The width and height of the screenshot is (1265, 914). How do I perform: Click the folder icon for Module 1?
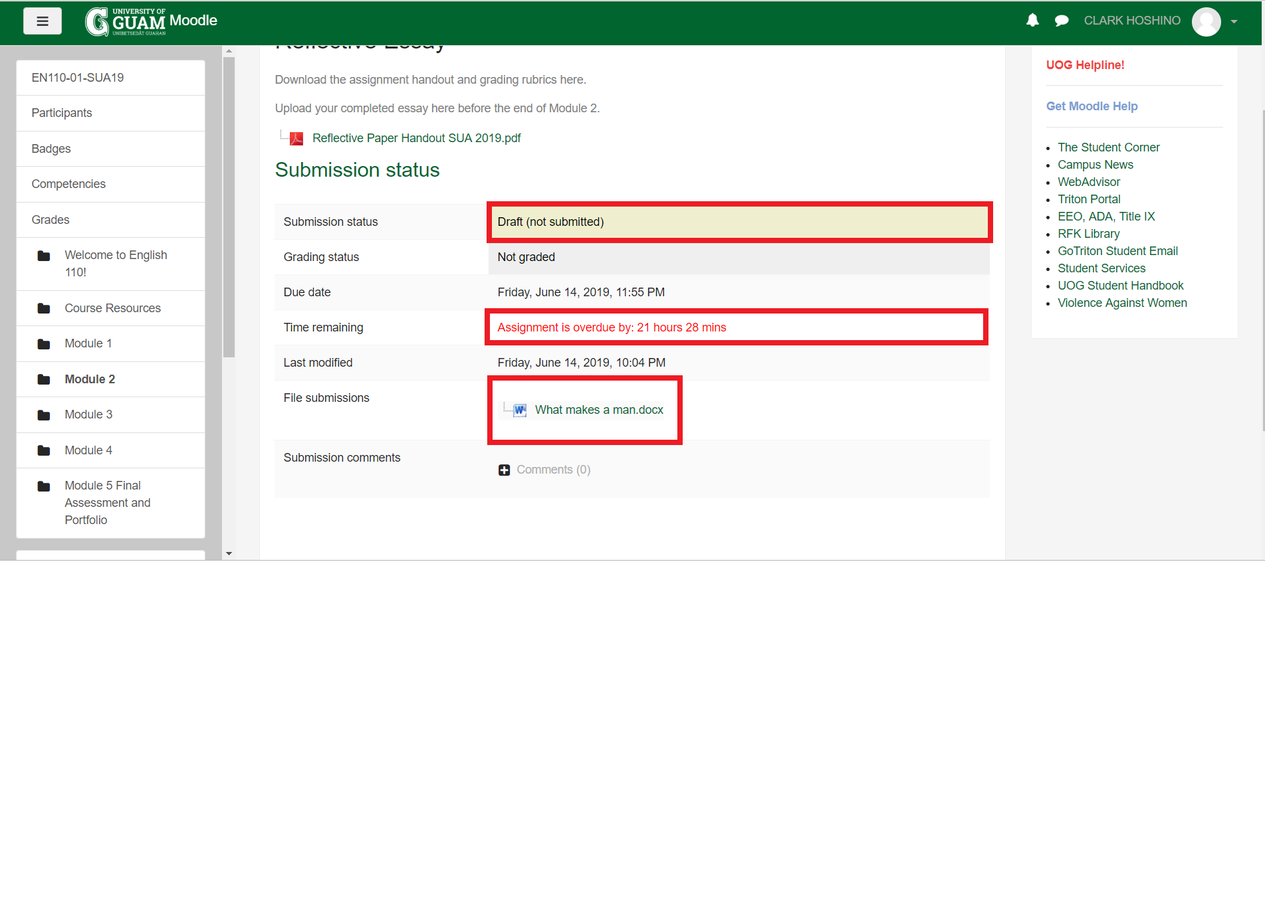pos(44,344)
